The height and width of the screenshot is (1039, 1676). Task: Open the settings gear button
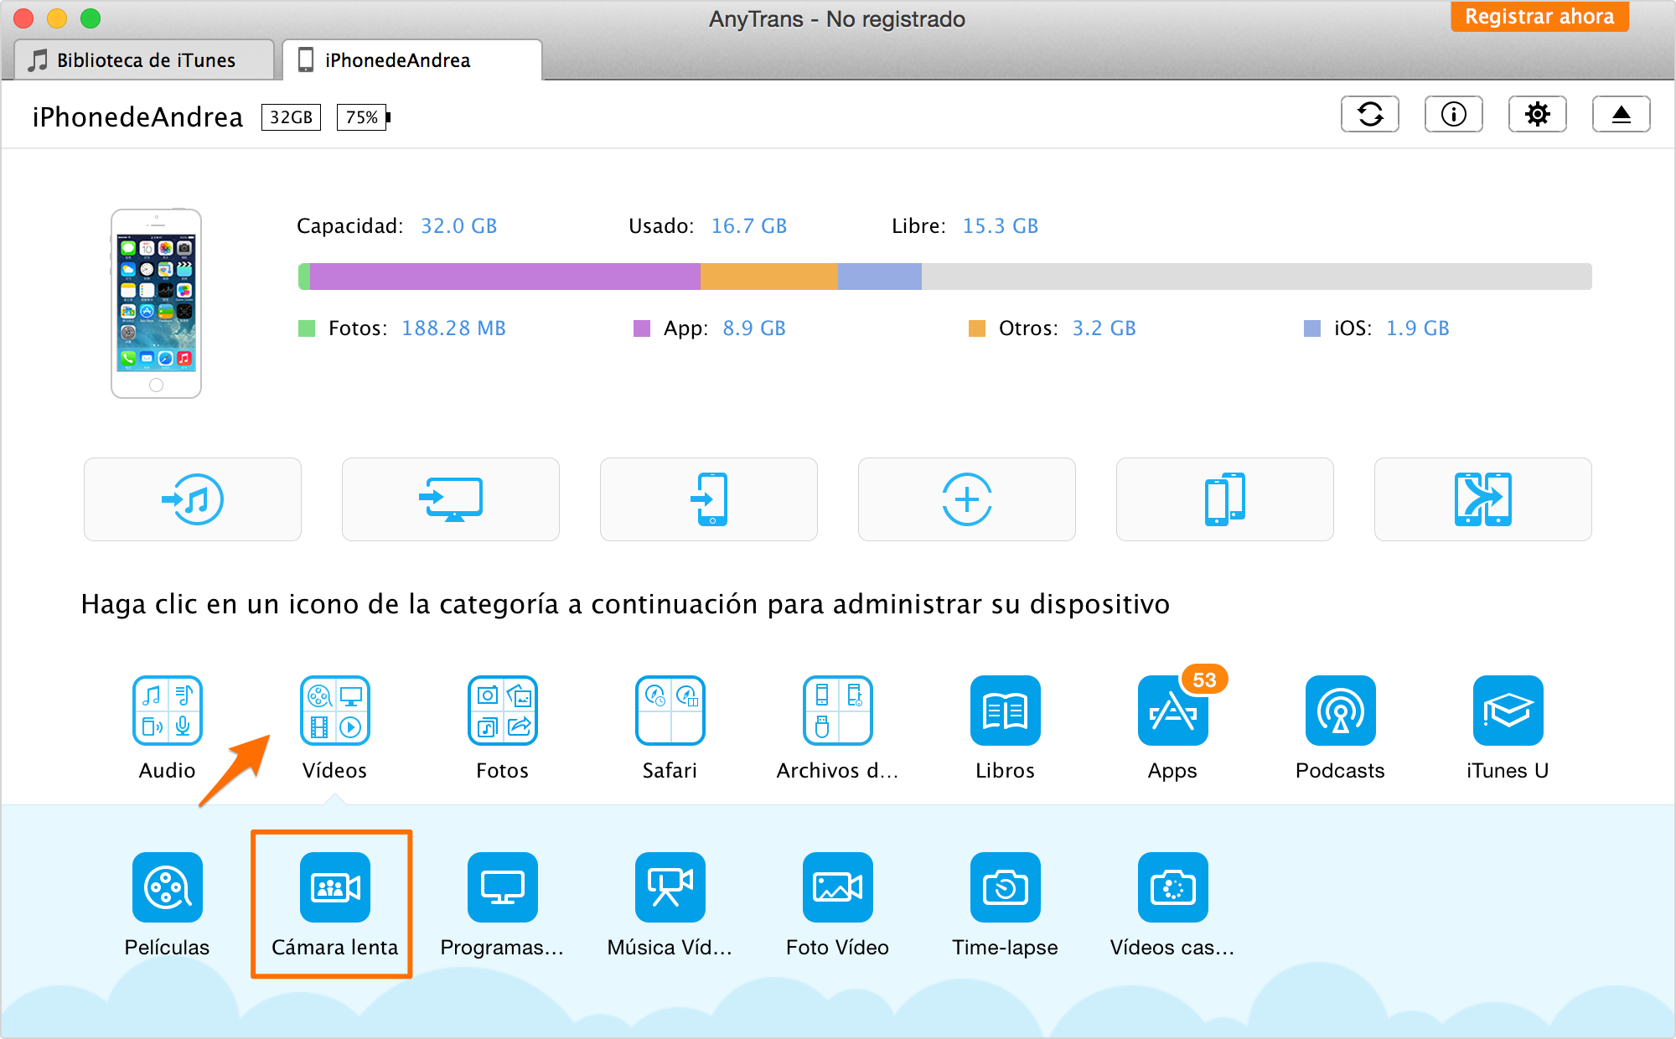(x=1537, y=114)
